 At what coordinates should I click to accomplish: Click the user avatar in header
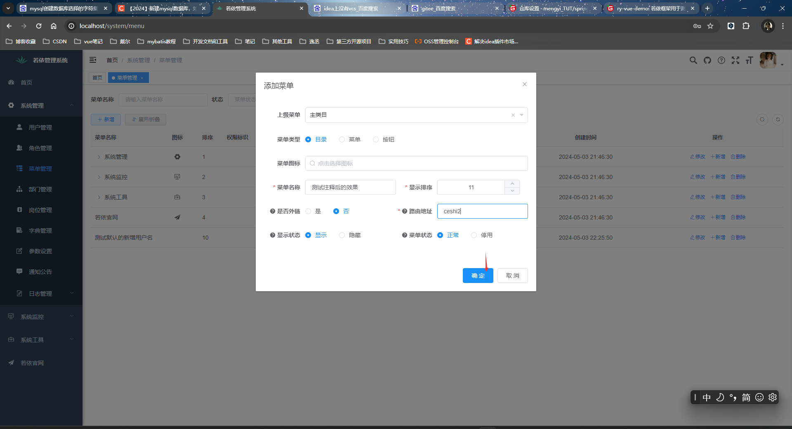(768, 60)
